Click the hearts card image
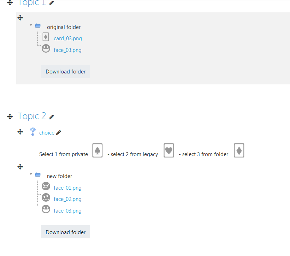Viewport: 290px width, 256px height. click(169, 150)
